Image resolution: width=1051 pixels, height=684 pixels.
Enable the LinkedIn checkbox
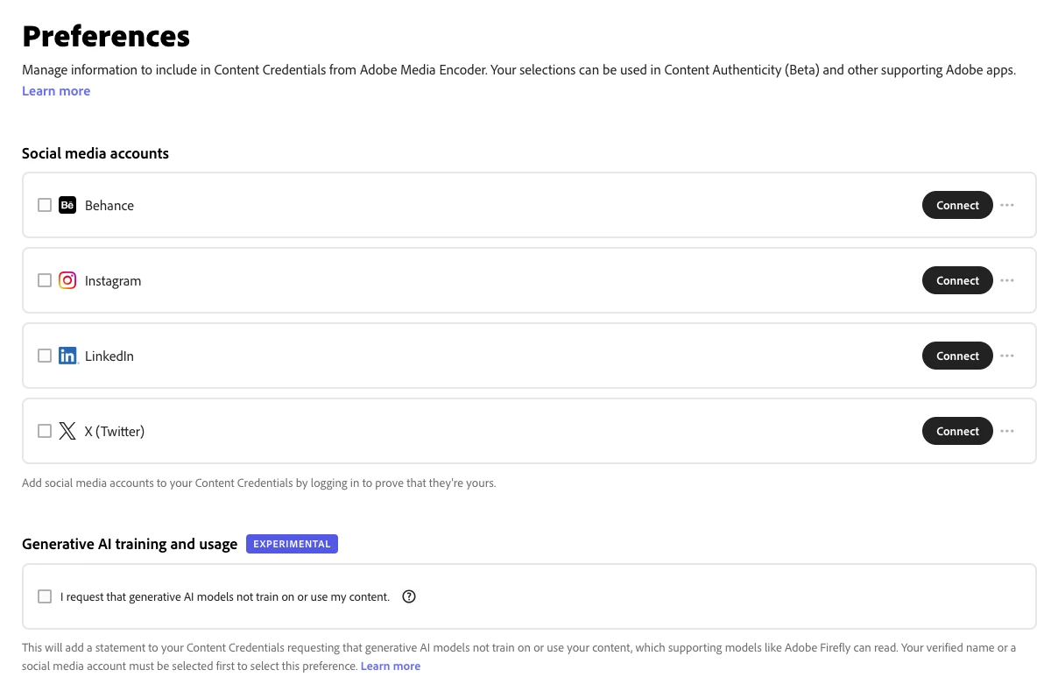[x=45, y=356]
